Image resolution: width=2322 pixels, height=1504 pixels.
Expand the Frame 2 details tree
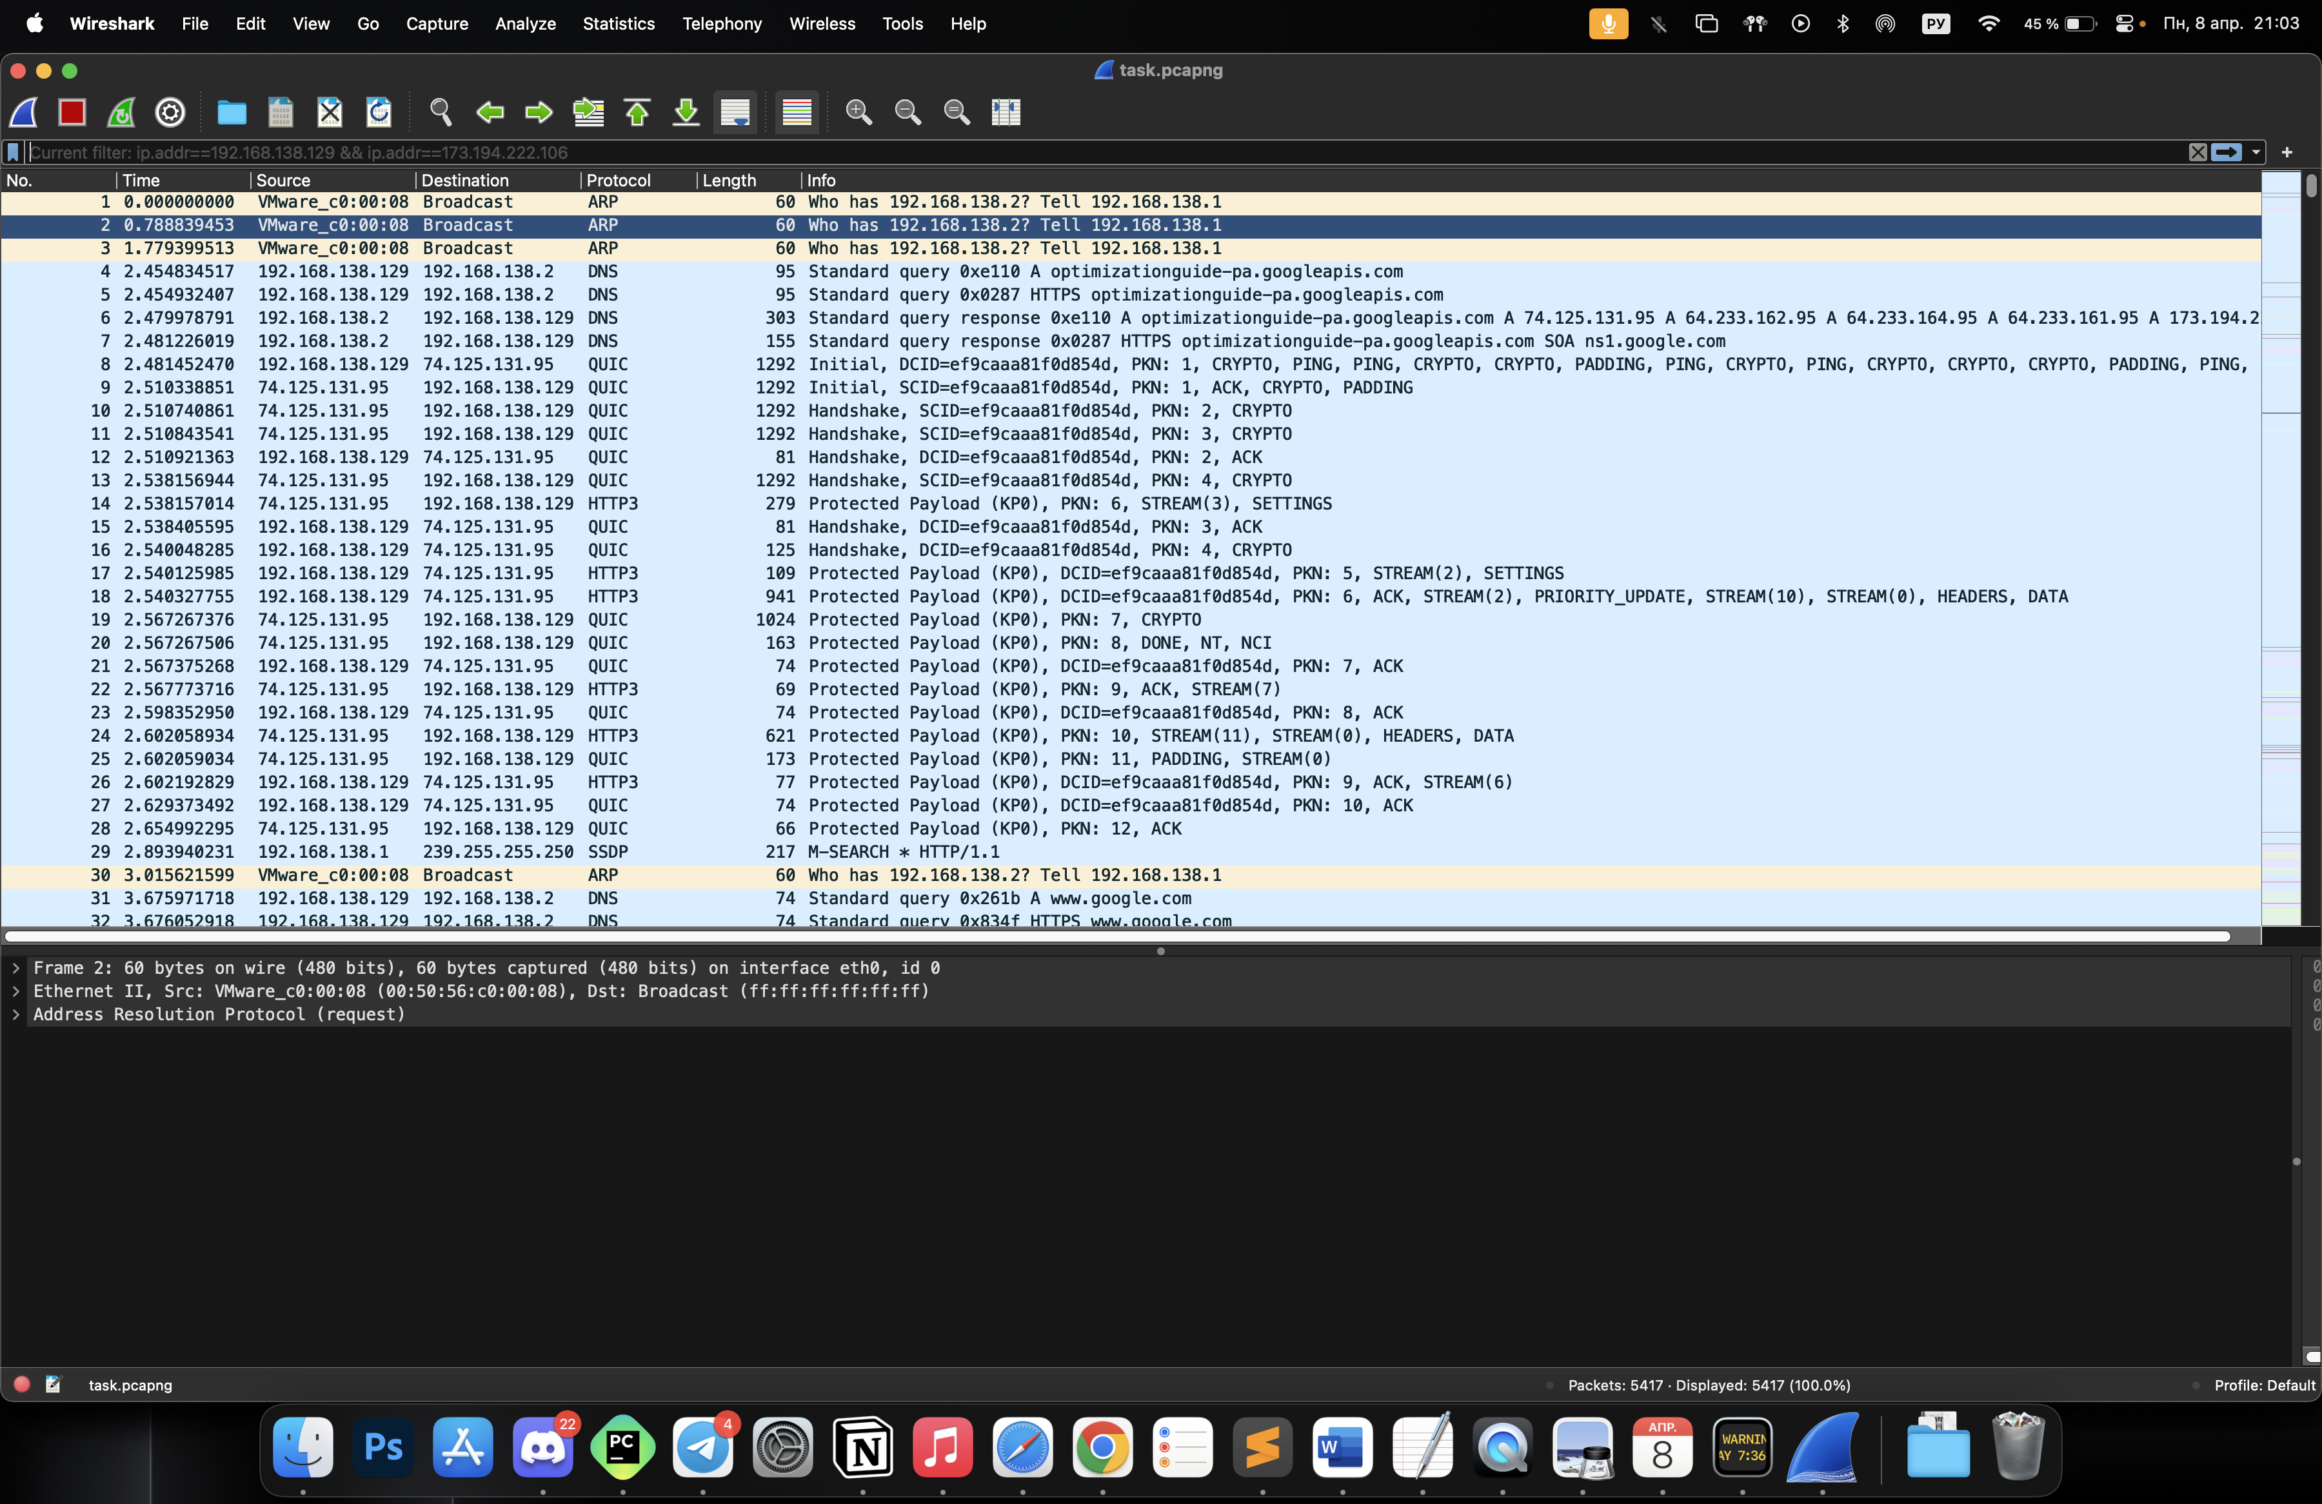pos(15,967)
